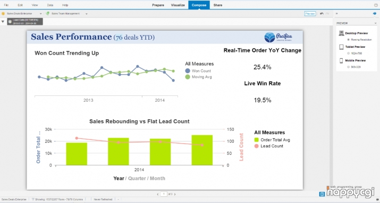Click the Tablet Preview device icon

341,47
